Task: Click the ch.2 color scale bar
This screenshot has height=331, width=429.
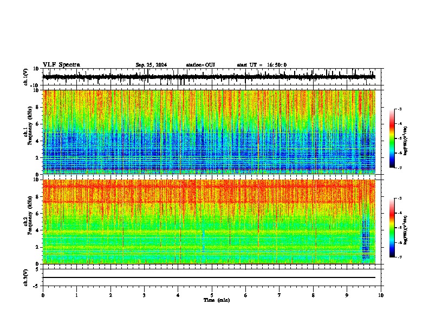Action: click(392, 228)
